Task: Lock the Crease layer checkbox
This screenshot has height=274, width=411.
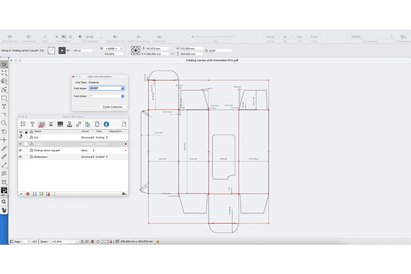Action: [26, 144]
